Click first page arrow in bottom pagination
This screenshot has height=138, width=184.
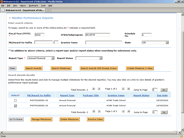93,112
